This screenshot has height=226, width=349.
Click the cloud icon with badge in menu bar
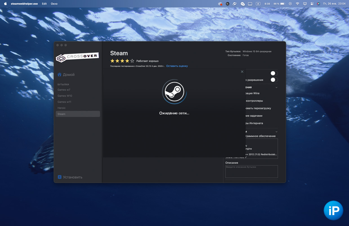coord(243,4)
